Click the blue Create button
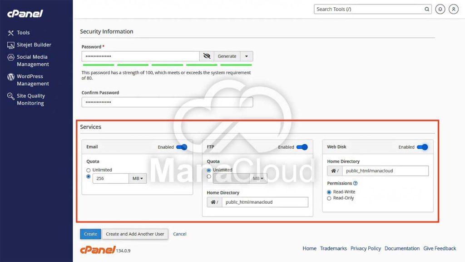This screenshot has width=465, height=262. click(90, 234)
